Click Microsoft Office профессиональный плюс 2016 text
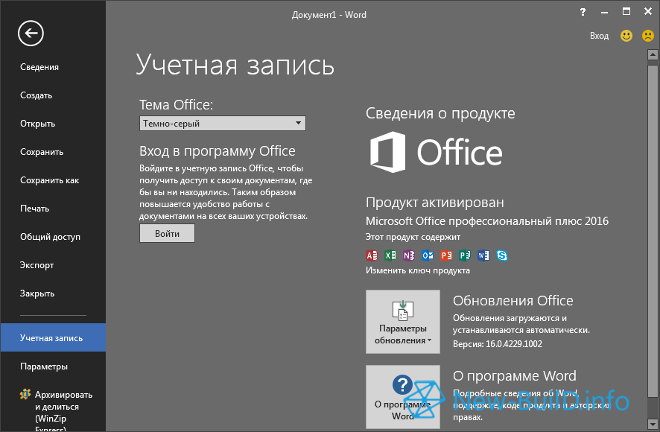The image size is (660, 432). (487, 221)
